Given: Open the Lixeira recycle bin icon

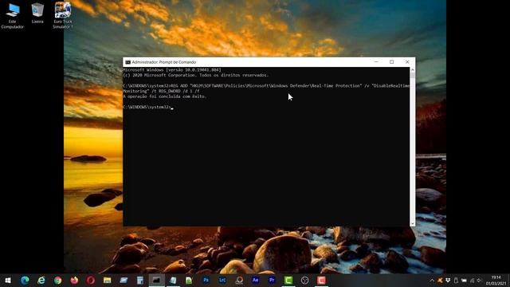Looking at the screenshot, I should click(37, 14).
